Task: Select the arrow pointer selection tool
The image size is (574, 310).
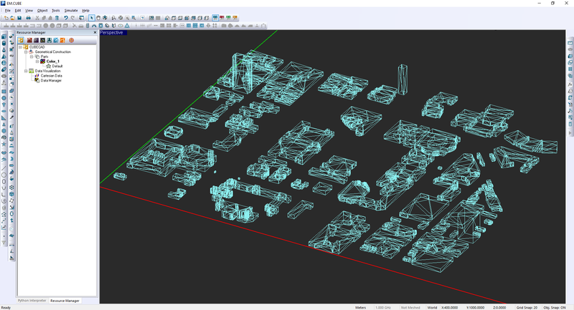Action: [92, 18]
